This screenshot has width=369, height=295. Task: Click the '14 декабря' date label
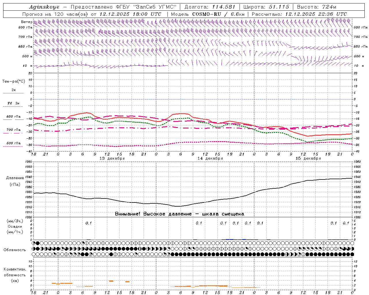(x=210, y=158)
